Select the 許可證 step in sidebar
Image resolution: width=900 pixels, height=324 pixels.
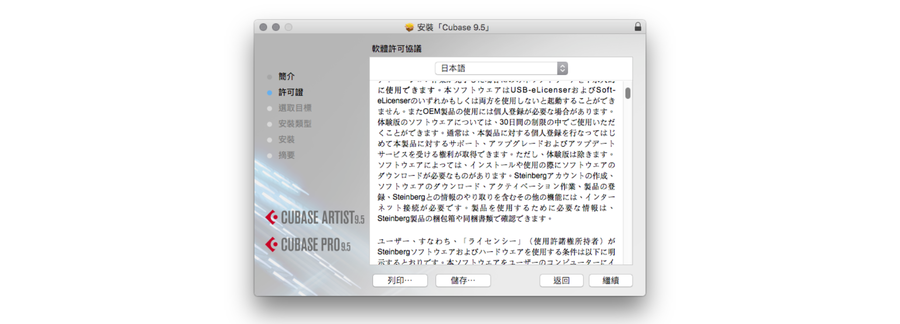(x=291, y=92)
